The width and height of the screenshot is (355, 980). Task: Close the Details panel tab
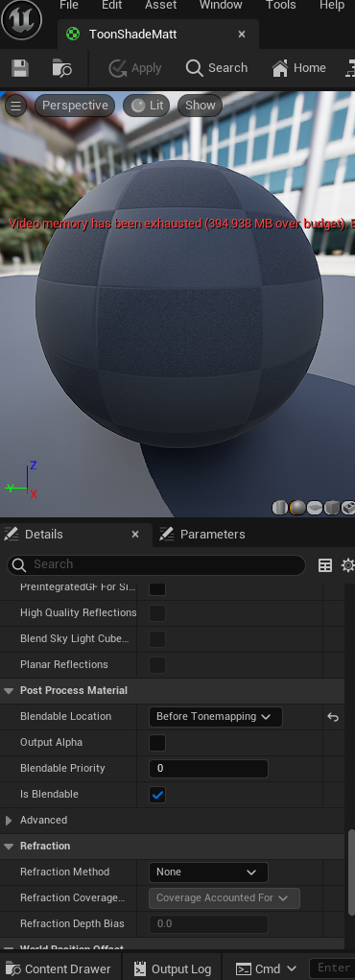pyautogui.click(x=135, y=535)
